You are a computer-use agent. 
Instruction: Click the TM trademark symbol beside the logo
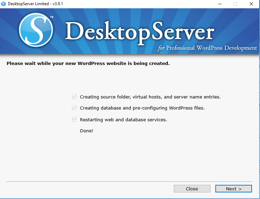tap(52, 16)
